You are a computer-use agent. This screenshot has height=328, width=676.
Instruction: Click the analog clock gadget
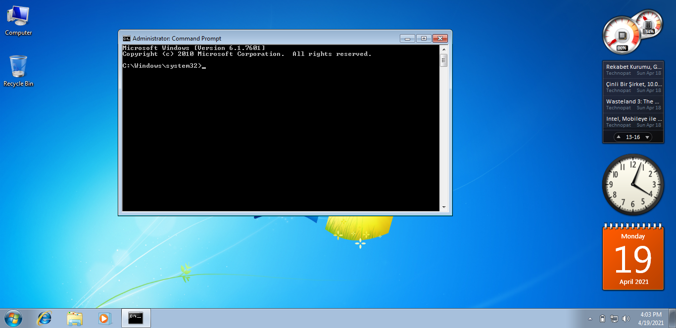tap(633, 185)
